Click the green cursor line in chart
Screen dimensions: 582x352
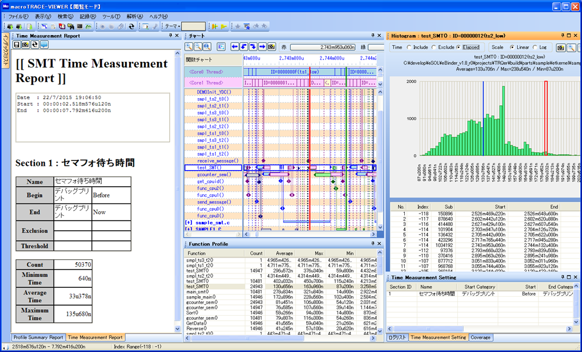tap(346, 149)
